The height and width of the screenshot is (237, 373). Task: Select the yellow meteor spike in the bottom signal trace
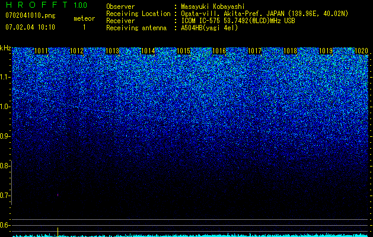point(58,232)
